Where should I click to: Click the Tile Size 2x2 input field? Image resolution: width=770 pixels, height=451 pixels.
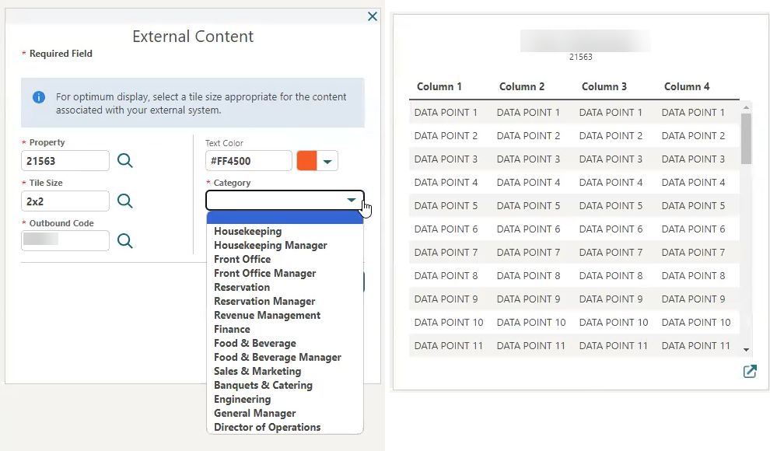[x=65, y=201]
